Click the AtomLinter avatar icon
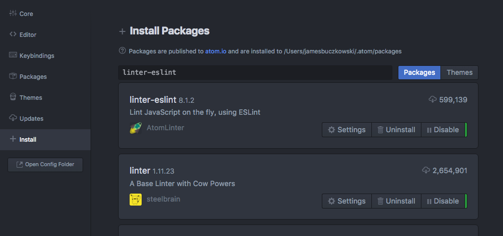 135,128
